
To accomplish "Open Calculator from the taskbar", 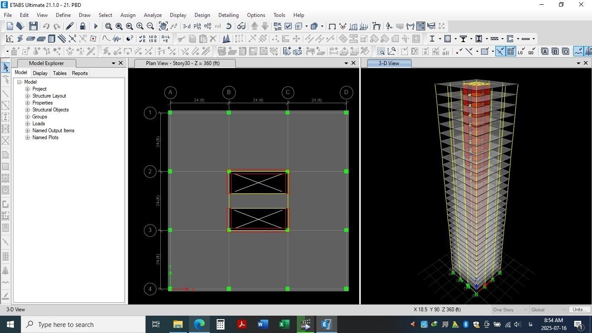I will (x=220, y=324).
